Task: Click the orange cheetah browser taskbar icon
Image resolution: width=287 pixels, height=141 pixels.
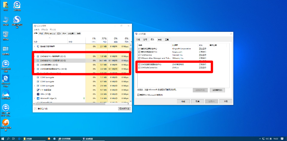Action: point(49,139)
